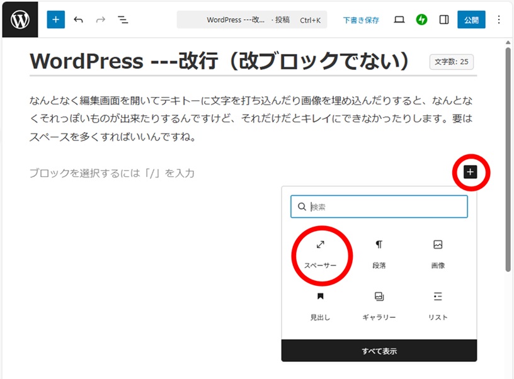Insert the スペーサー spacer block
Image resolution: width=514 pixels, height=379 pixels.
tap(320, 254)
